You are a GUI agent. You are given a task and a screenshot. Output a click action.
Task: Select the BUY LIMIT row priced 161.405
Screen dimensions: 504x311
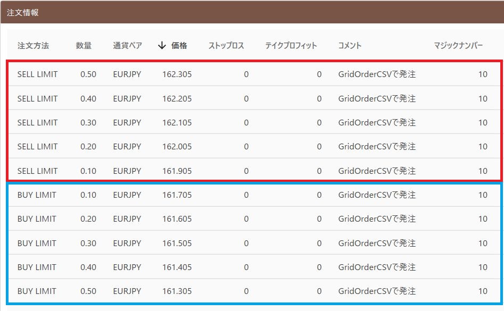pos(254,267)
